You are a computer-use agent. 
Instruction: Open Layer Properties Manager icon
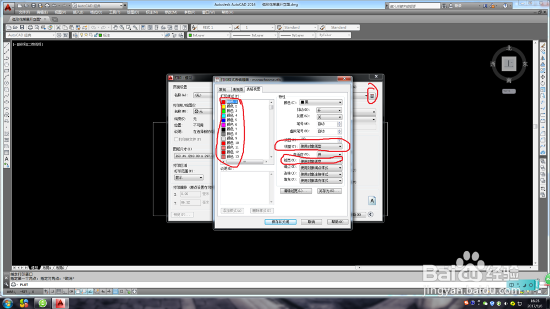click(75, 35)
